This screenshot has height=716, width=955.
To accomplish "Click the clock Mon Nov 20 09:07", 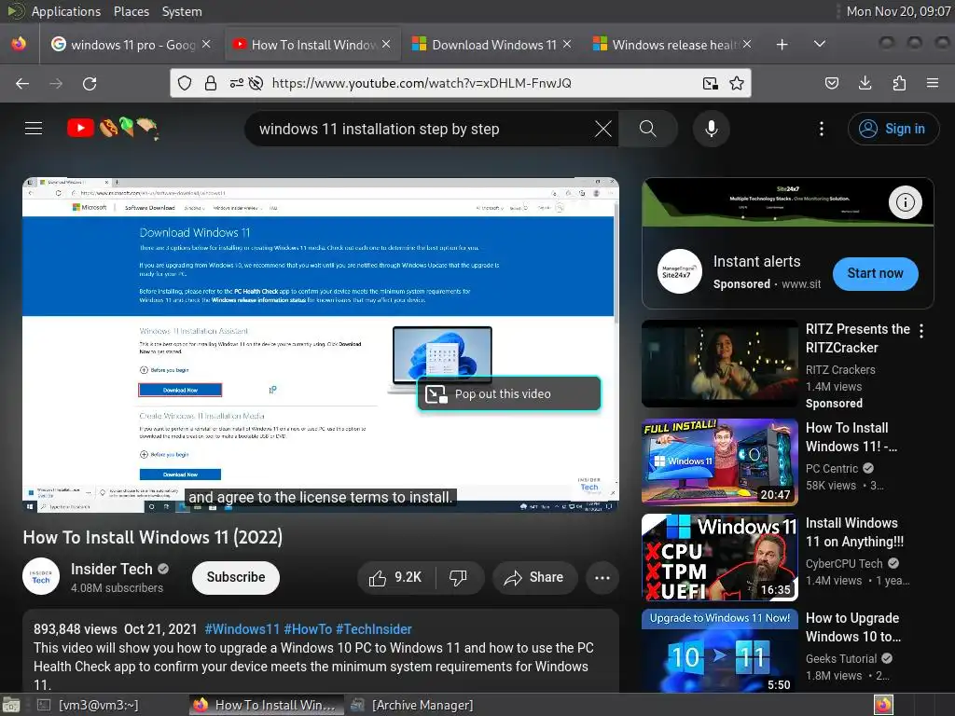I will click(x=898, y=11).
